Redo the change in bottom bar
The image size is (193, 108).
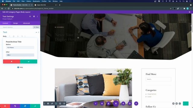point(25,106)
